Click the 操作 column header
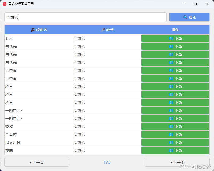The width and height of the screenshot is (214, 171). pos(175,30)
